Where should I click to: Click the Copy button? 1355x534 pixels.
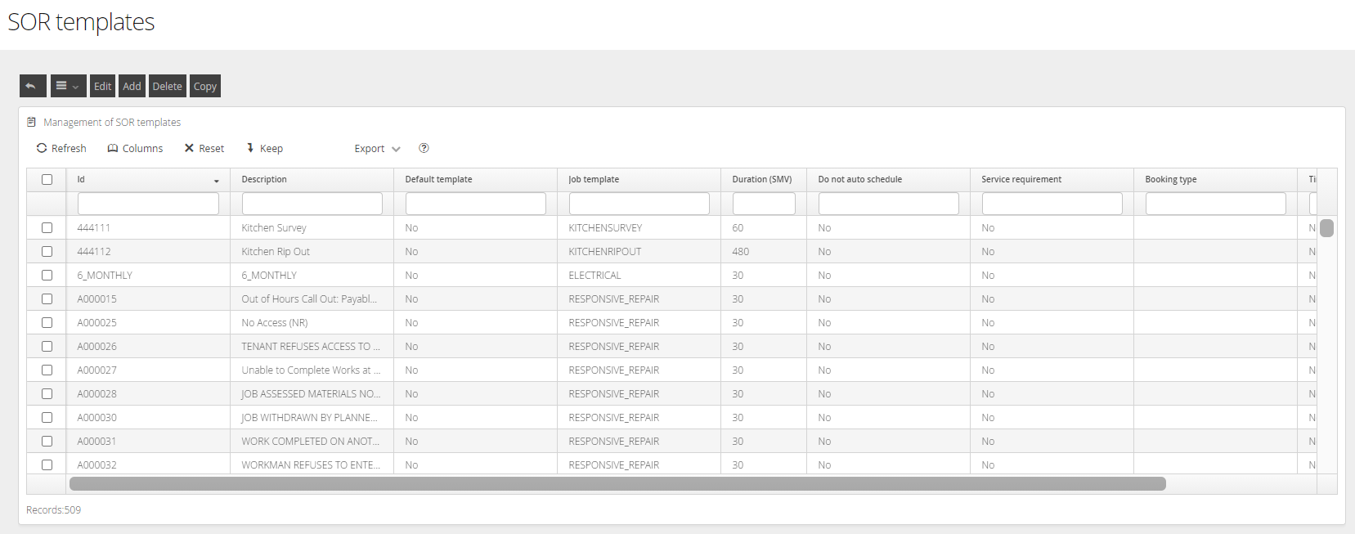tap(205, 86)
